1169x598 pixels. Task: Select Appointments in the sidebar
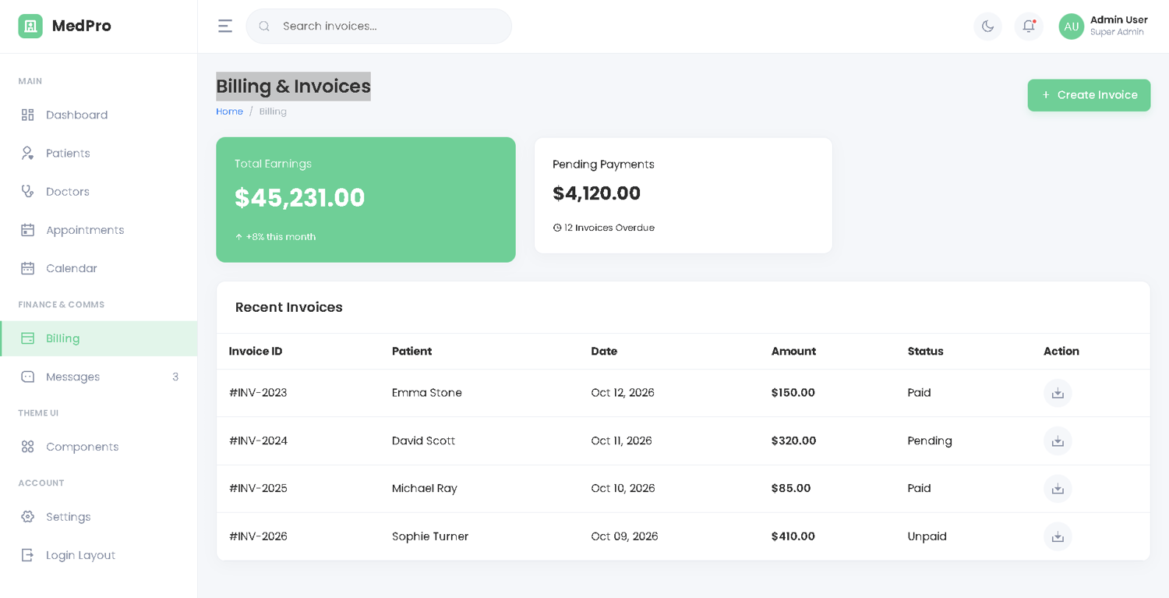pos(85,230)
